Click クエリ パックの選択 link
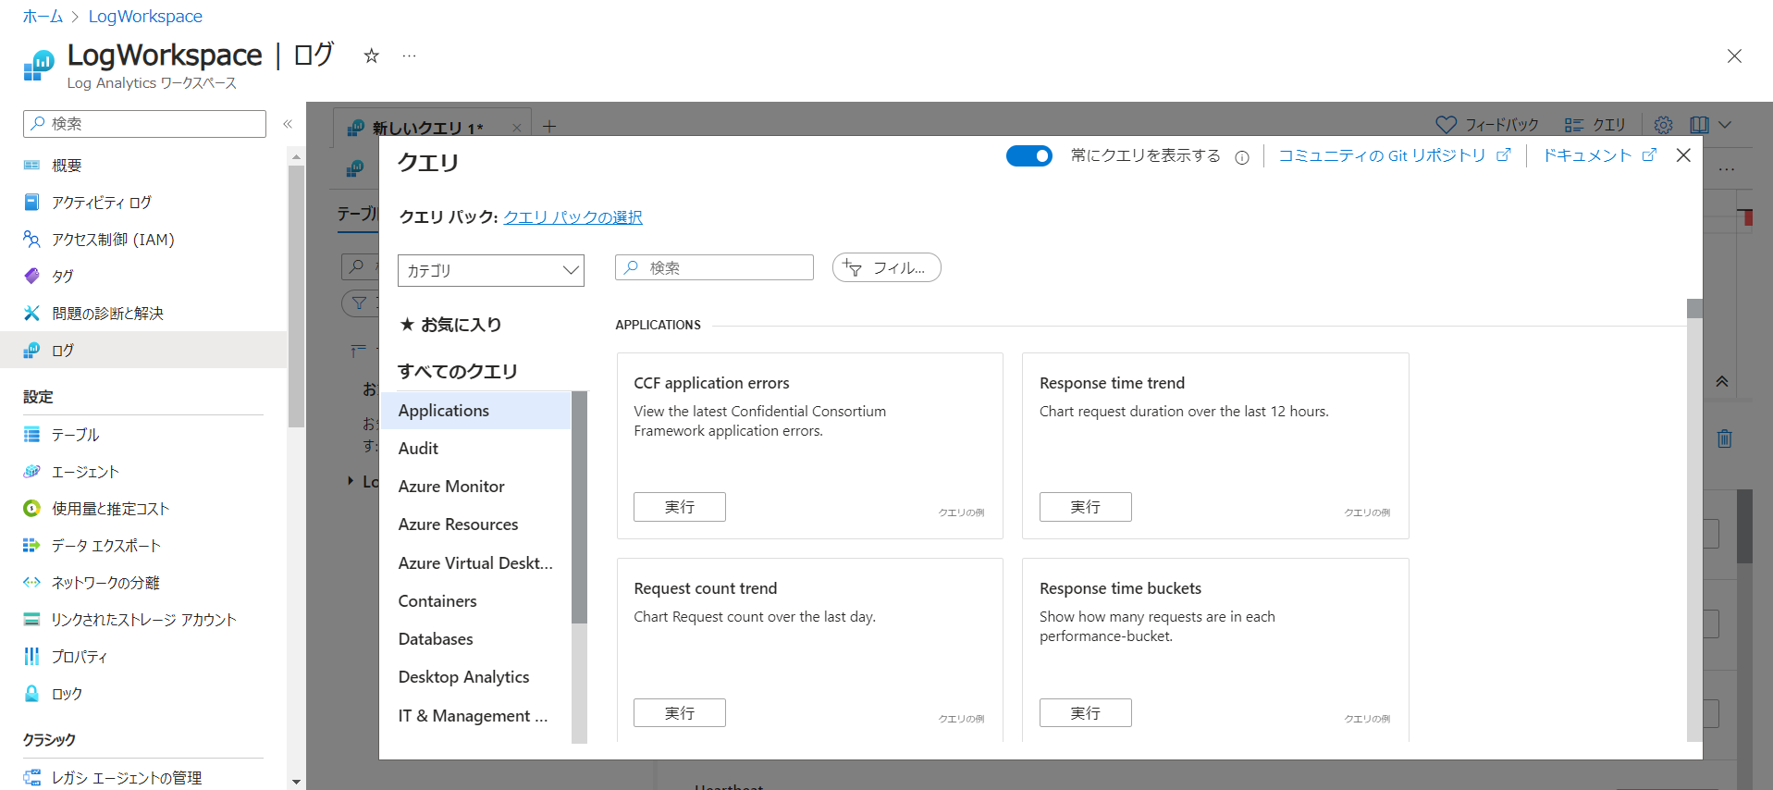This screenshot has height=790, width=1773. pyautogui.click(x=573, y=216)
